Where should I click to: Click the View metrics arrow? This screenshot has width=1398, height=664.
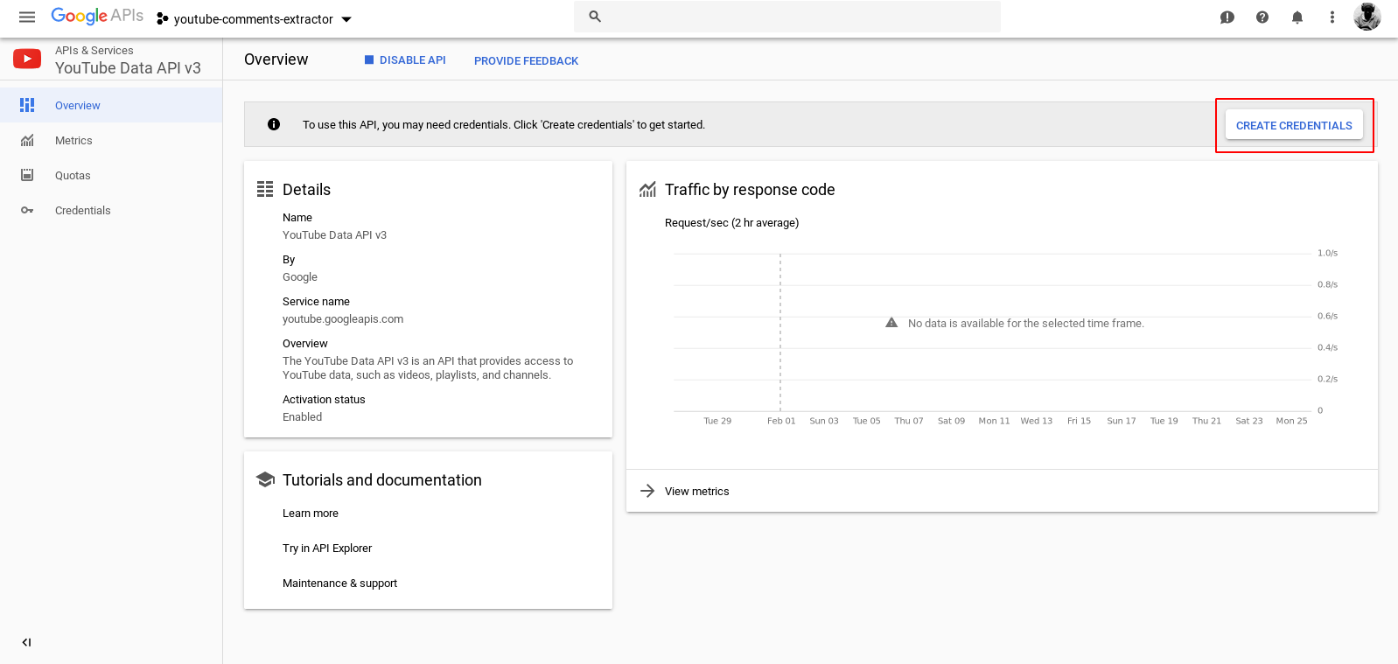[647, 491]
